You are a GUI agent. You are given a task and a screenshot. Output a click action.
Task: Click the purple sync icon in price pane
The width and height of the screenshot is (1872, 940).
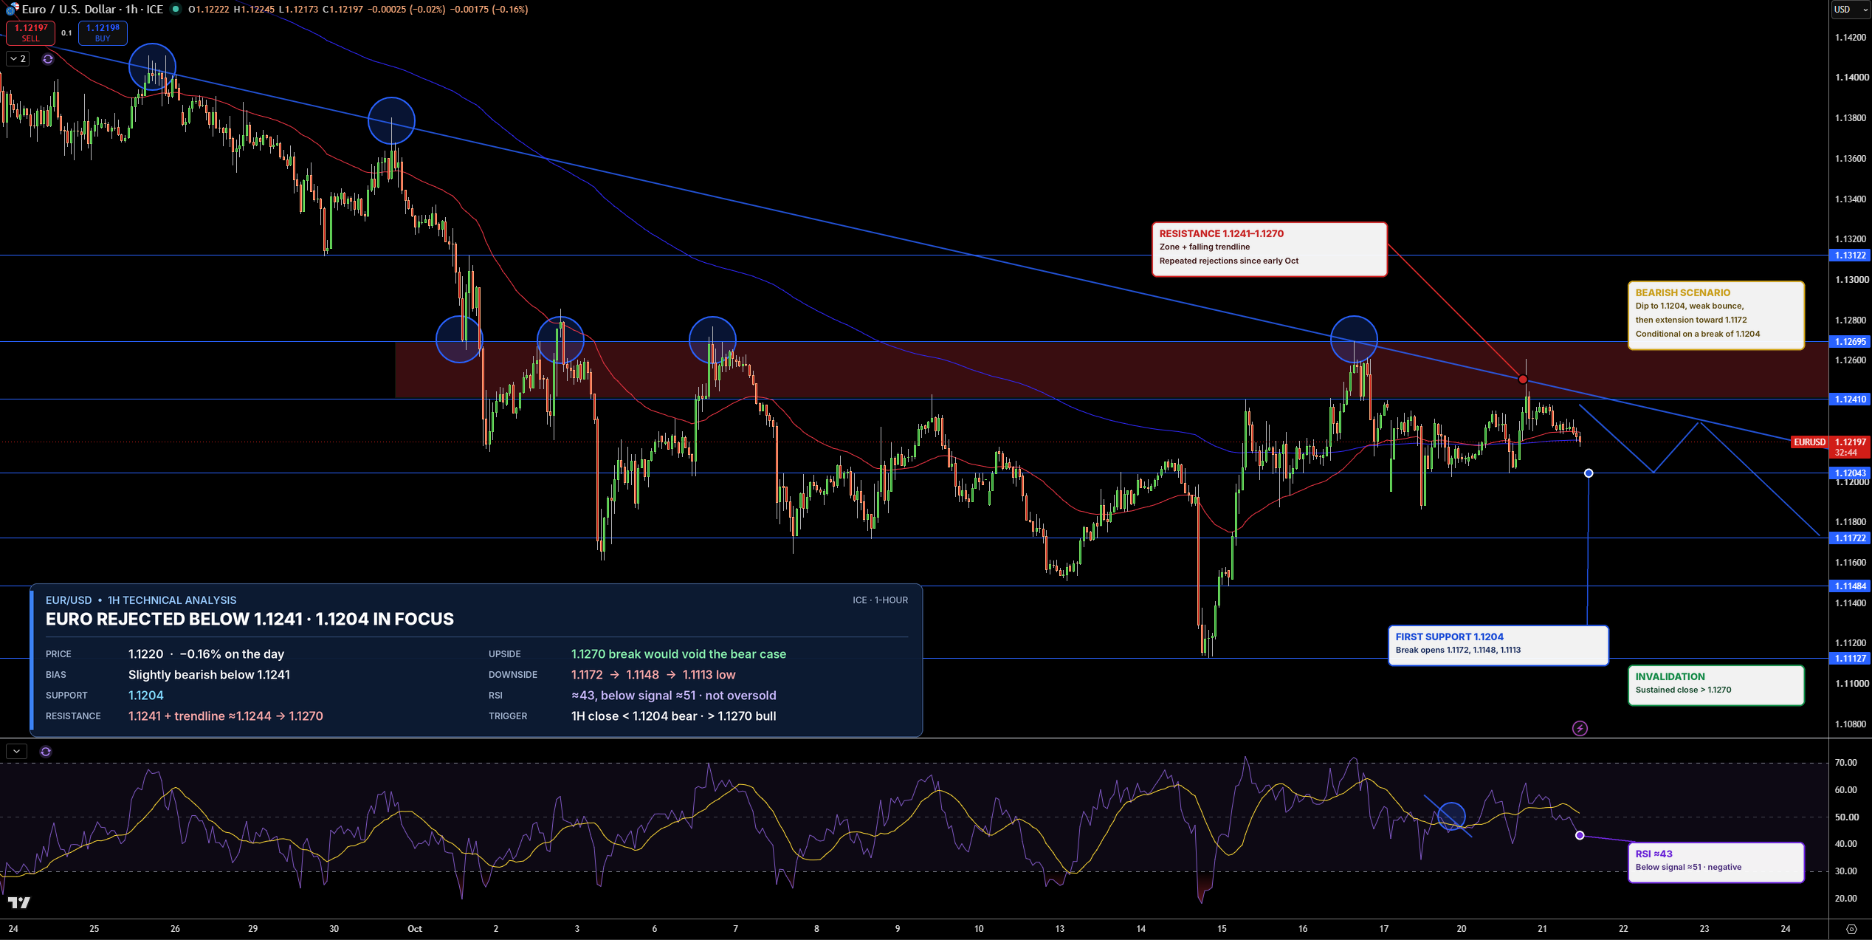(x=48, y=59)
